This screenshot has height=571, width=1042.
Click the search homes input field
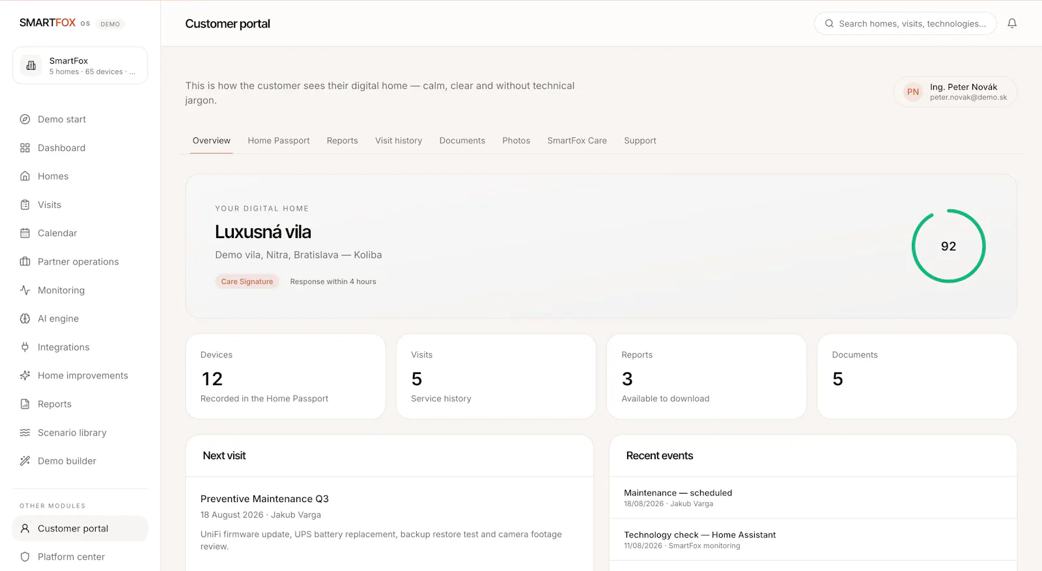coord(905,23)
